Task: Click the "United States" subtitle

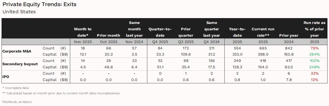Action: pyautogui.click(x=19, y=12)
